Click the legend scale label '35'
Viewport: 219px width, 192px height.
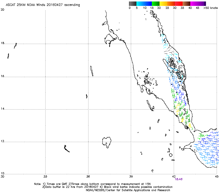tap(182, 8)
